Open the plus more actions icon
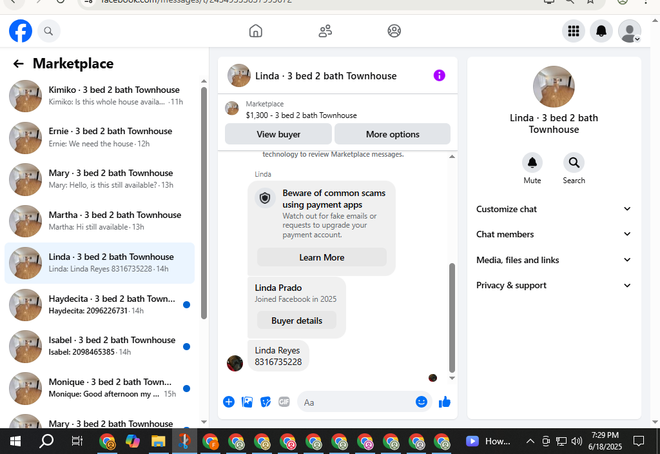The width and height of the screenshot is (660, 454). 229,402
